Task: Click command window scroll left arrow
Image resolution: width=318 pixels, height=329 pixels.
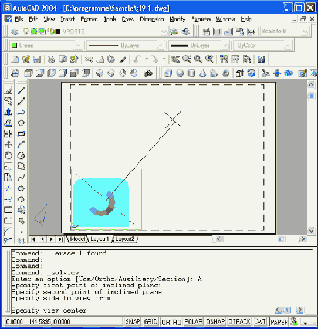Action: (278, 310)
